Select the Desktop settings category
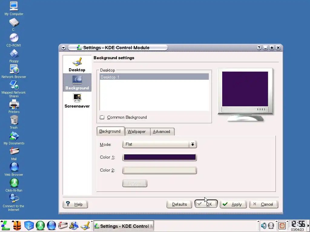Image resolution: width=310 pixels, height=232 pixels. click(77, 65)
